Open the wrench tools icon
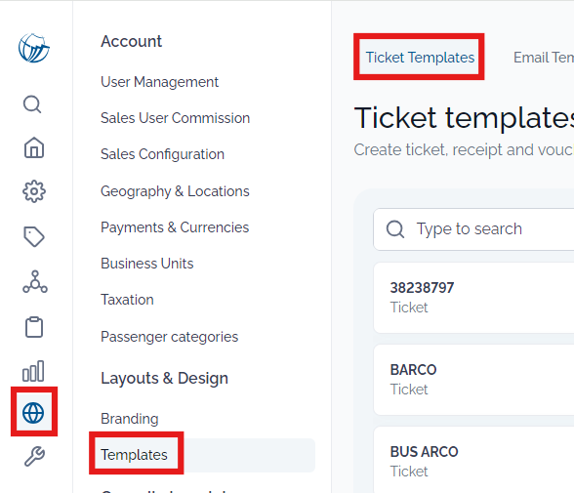The width and height of the screenshot is (574, 493). tap(34, 456)
